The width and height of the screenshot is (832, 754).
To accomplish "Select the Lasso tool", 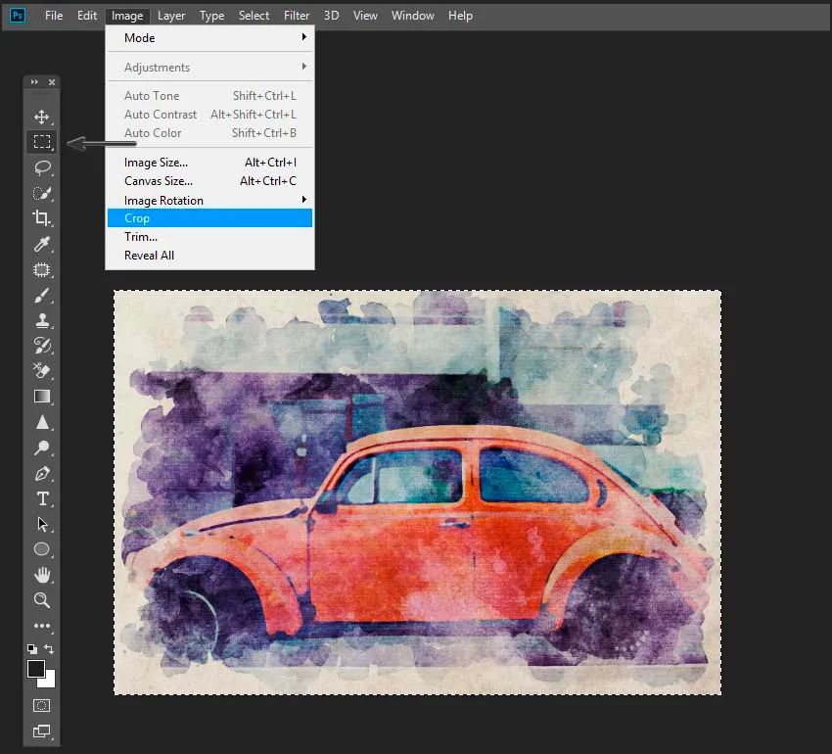I will (42, 167).
